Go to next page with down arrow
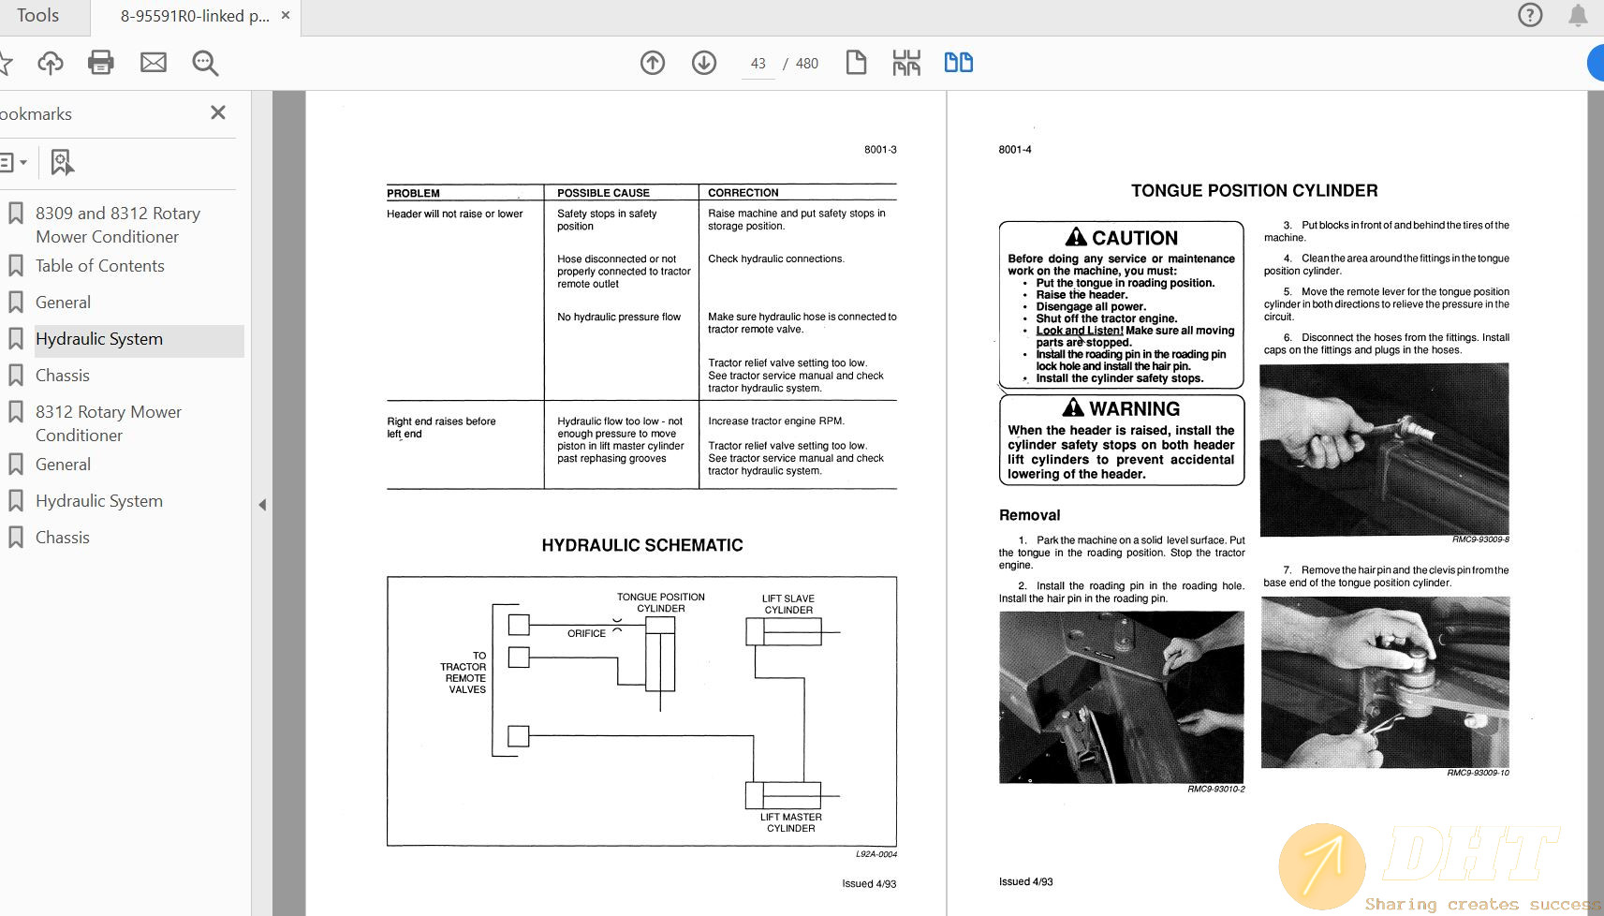Image resolution: width=1604 pixels, height=916 pixels. click(x=704, y=63)
